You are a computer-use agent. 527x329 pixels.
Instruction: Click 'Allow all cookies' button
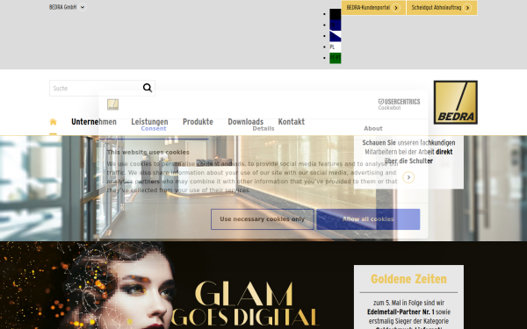368,219
